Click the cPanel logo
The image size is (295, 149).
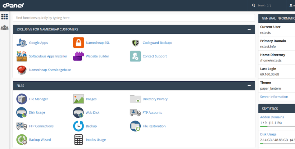tap(13, 5)
